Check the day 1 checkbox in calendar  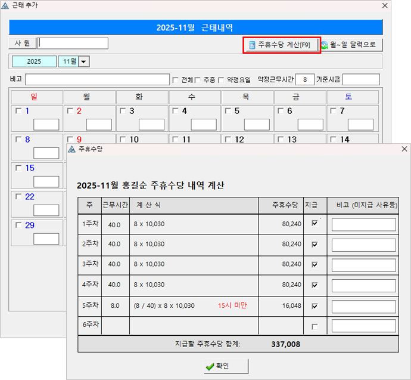coord(18,111)
